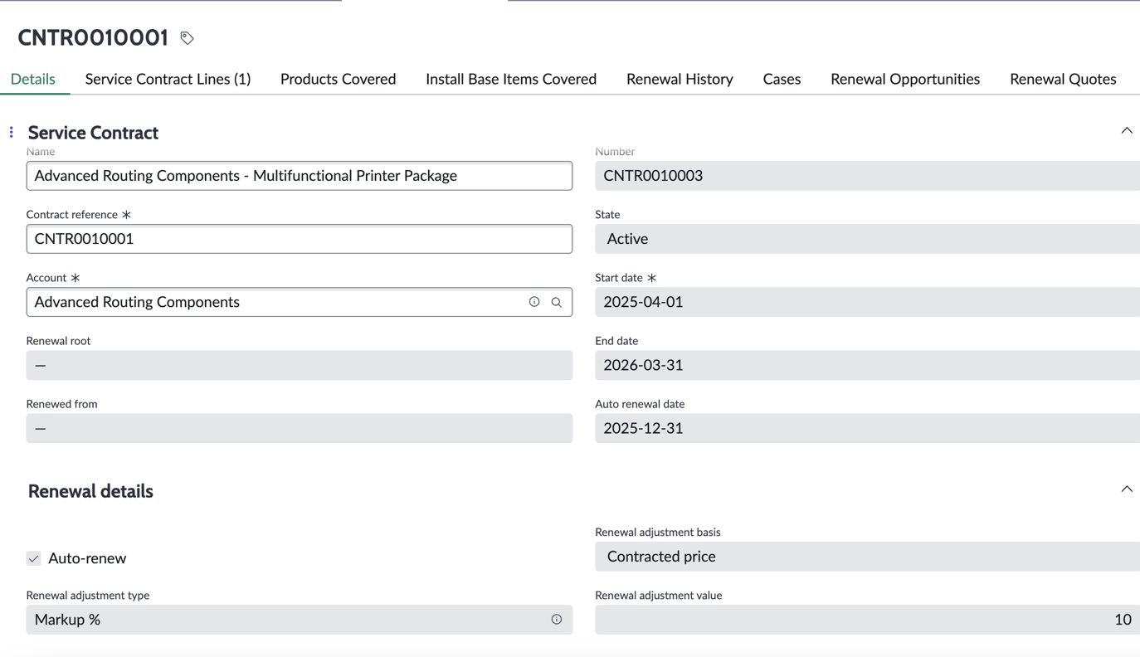Open the Renewal Quotes tab
This screenshot has width=1140, height=657.
[1063, 79]
